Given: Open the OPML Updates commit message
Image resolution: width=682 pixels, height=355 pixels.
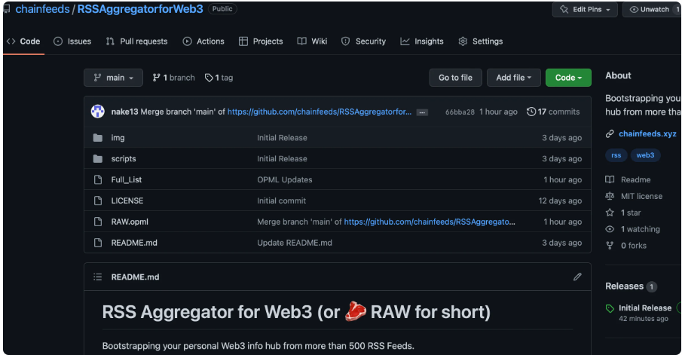Looking at the screenshot, I should (284, 179).
